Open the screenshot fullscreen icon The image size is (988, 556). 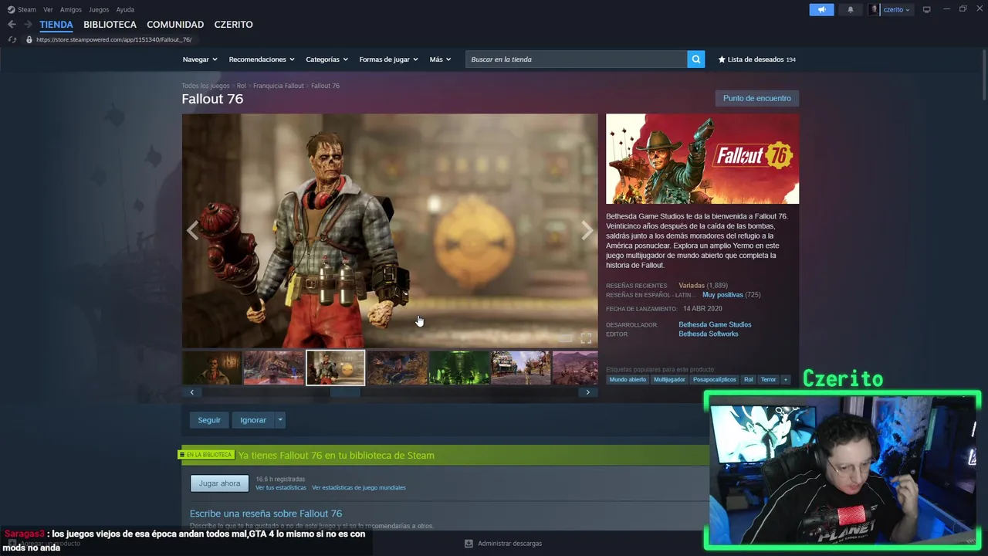pyautogui.click(x=586, y=338)
